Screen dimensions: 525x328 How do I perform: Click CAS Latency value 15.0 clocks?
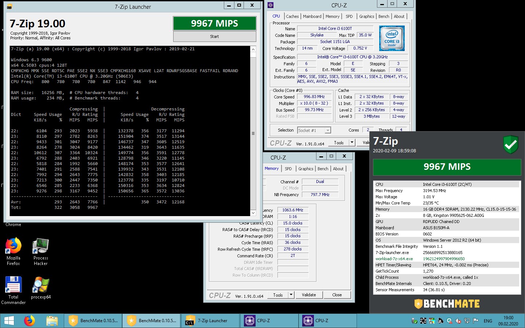click(293, 223)
